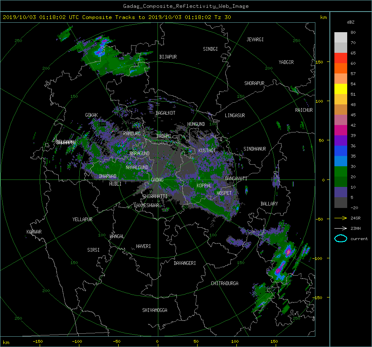Click the HUNGUND city label

pos(196,124)
